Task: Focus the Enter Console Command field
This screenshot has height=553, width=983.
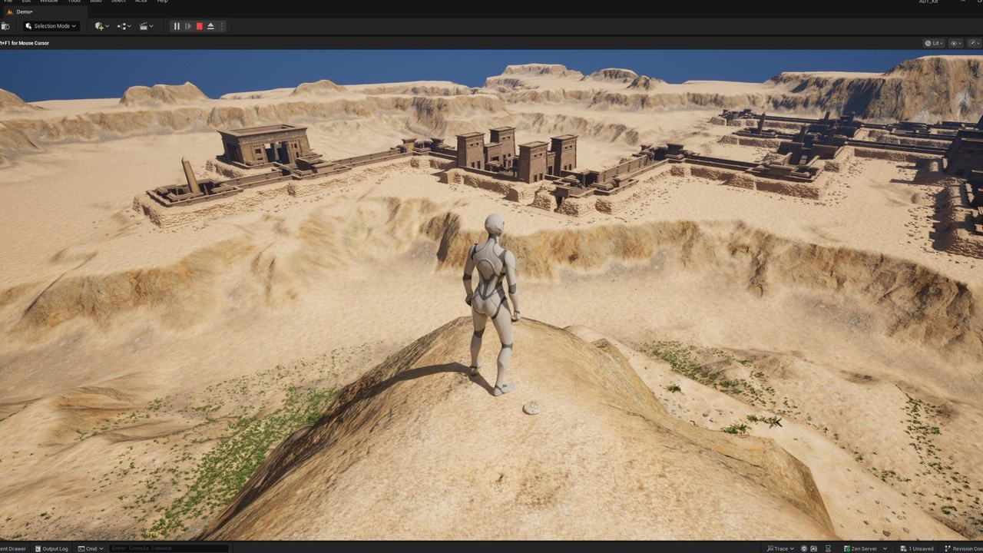Action: tap(169, 548)
